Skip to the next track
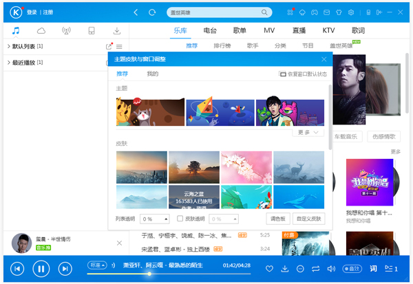 tap(65, 269)
